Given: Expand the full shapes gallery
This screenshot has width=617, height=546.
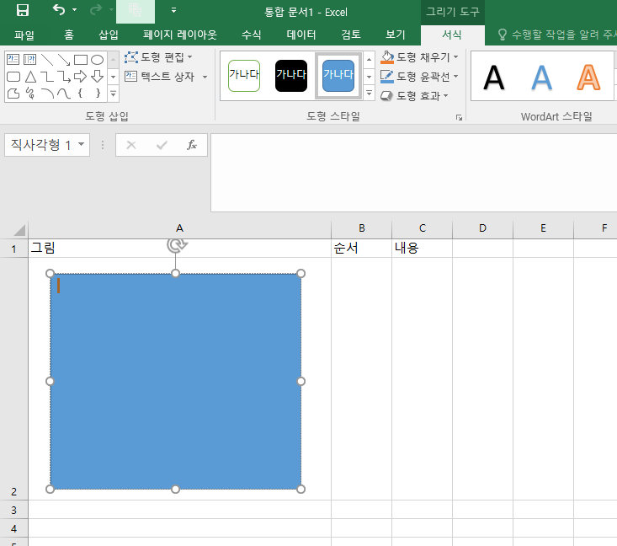Looking at the screenshot, I should coord(114,94).
